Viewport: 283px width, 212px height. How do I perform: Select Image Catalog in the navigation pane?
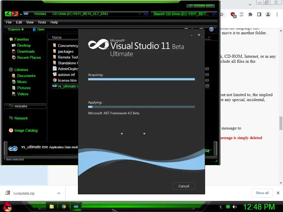point(23,130)
